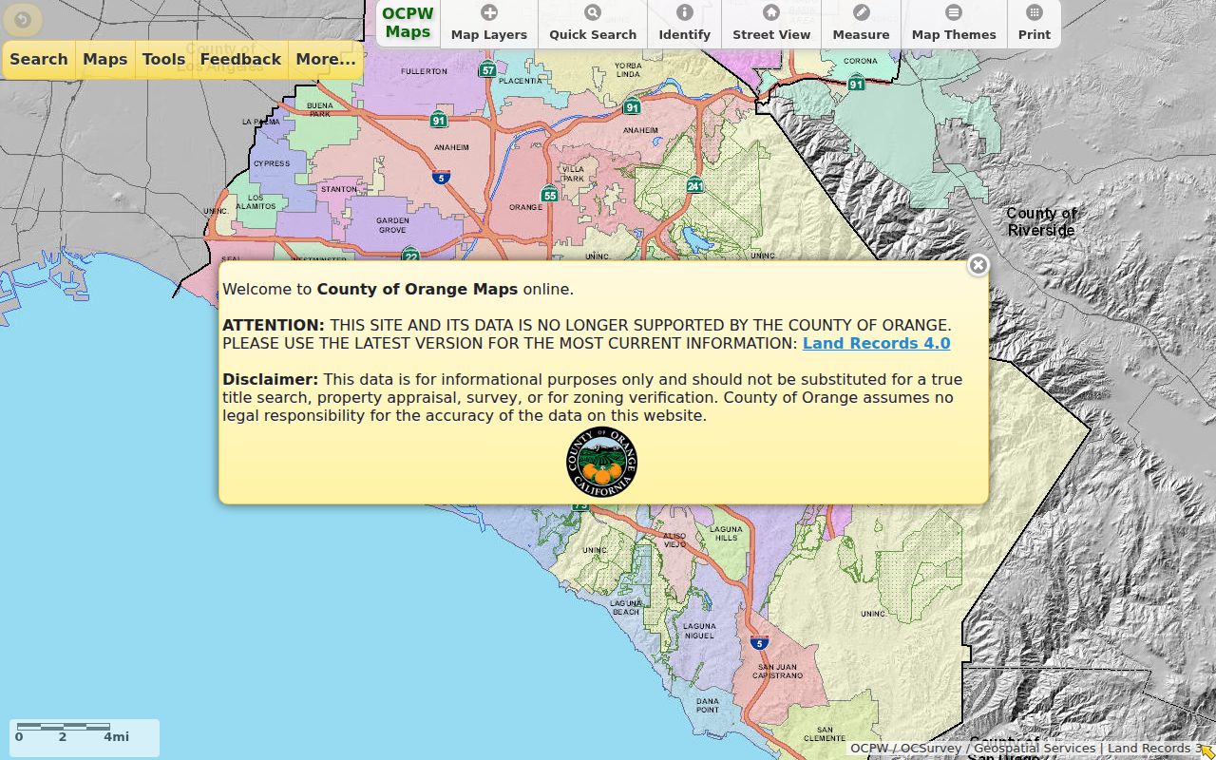1216x760 pixels.
Task: Open the Feedback menu
Action: (240, 59)
